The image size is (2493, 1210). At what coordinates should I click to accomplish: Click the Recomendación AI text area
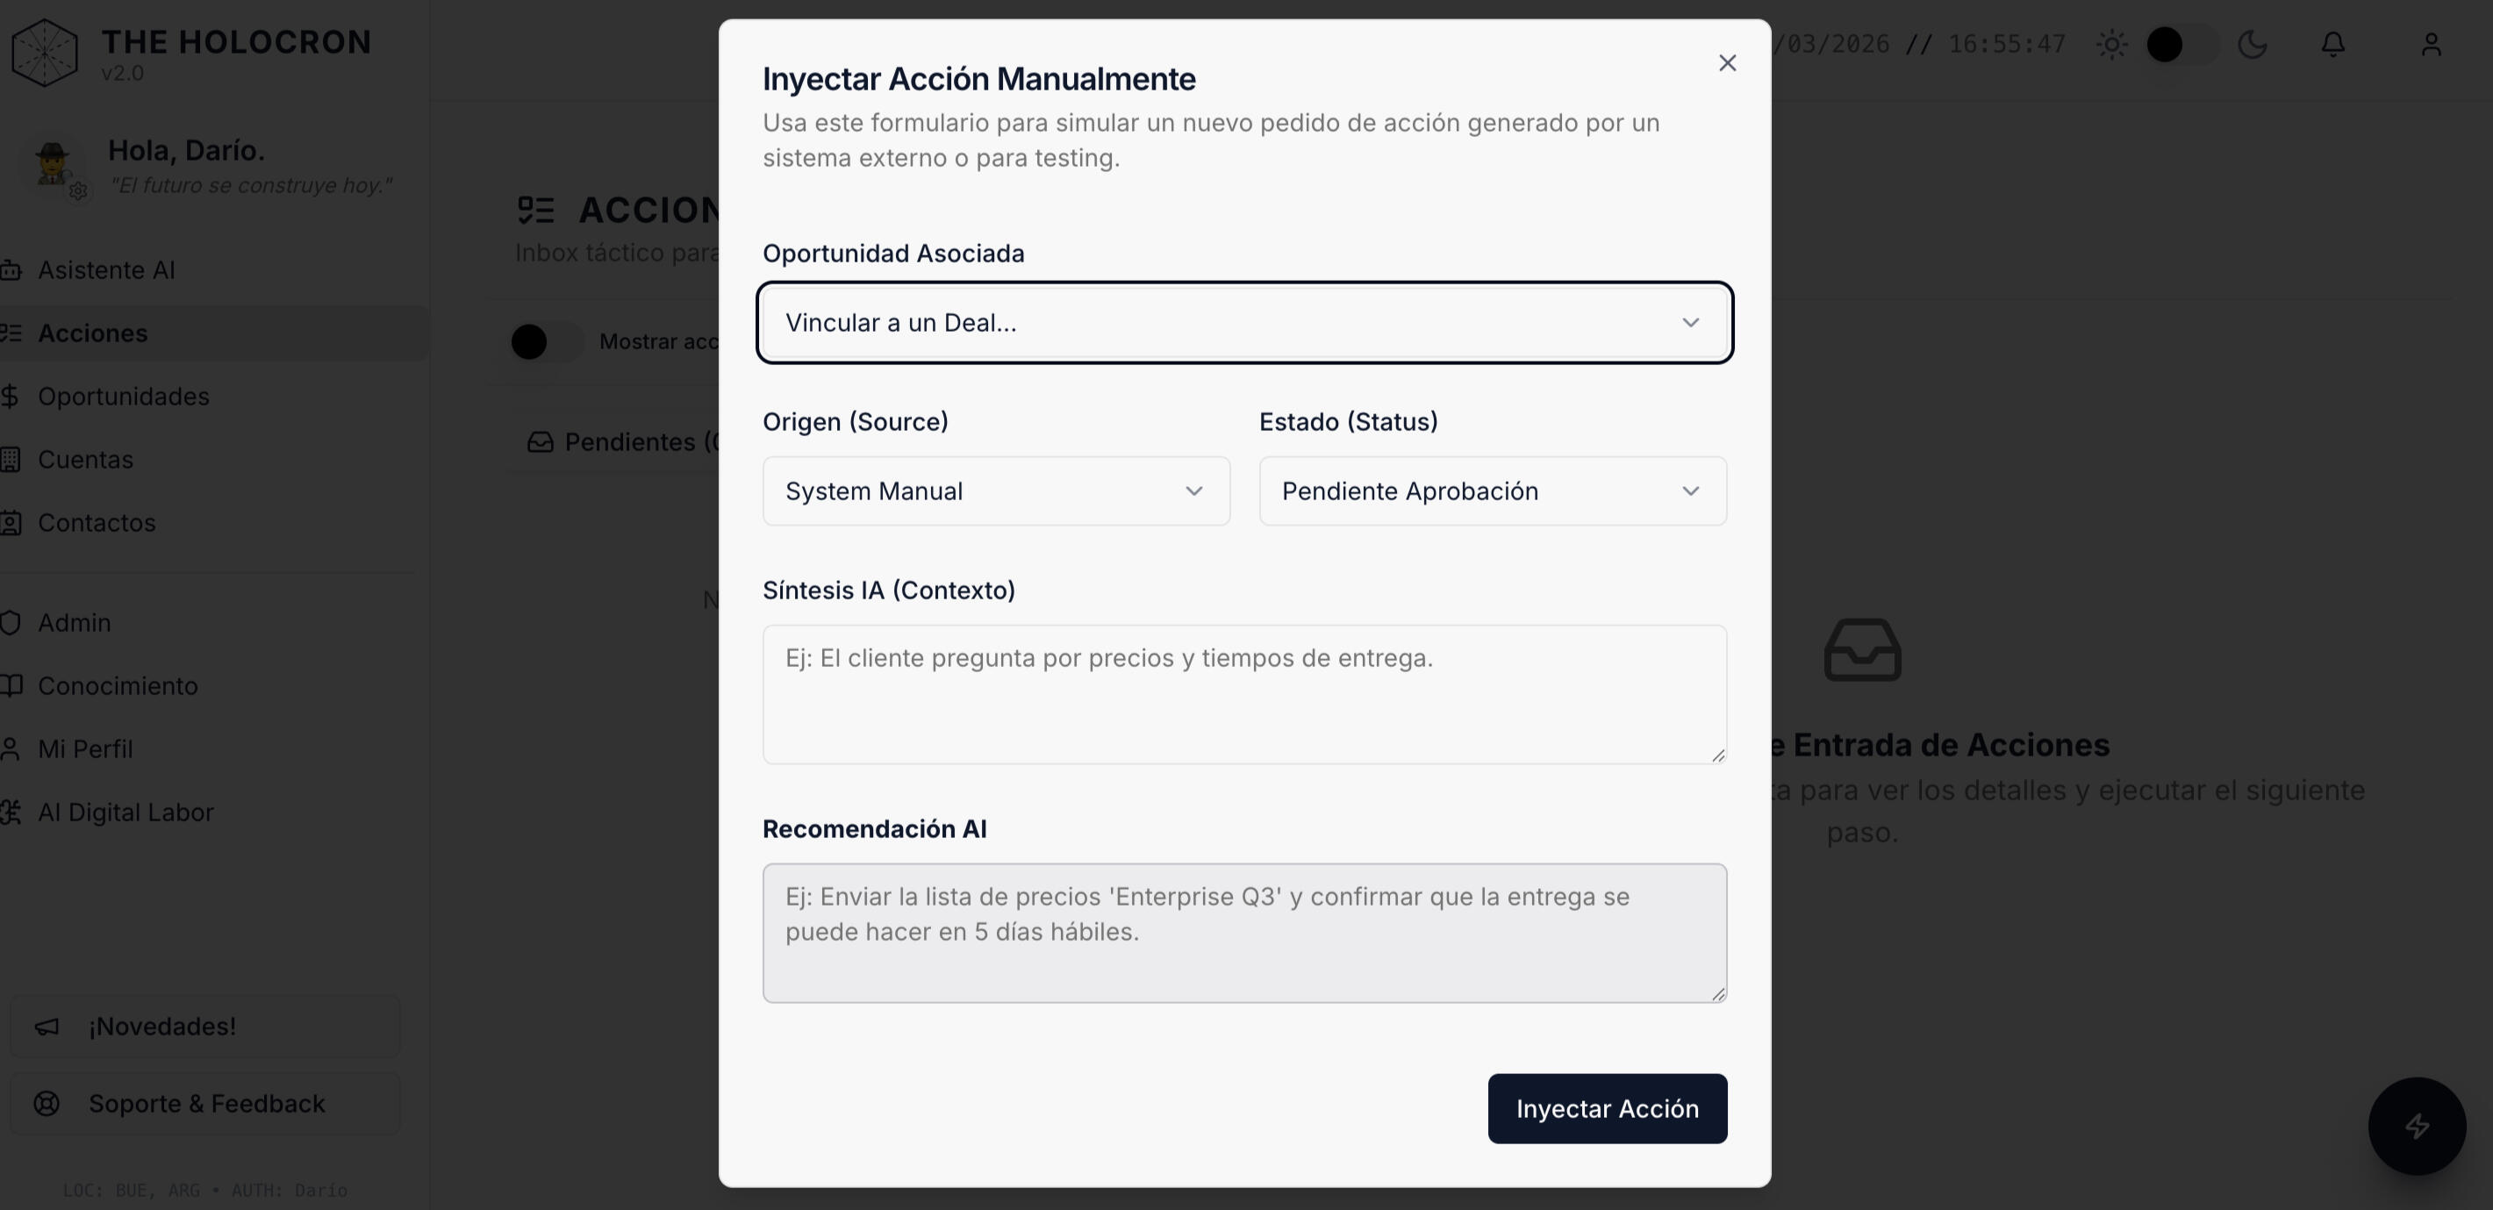(x=1243, y=933)
